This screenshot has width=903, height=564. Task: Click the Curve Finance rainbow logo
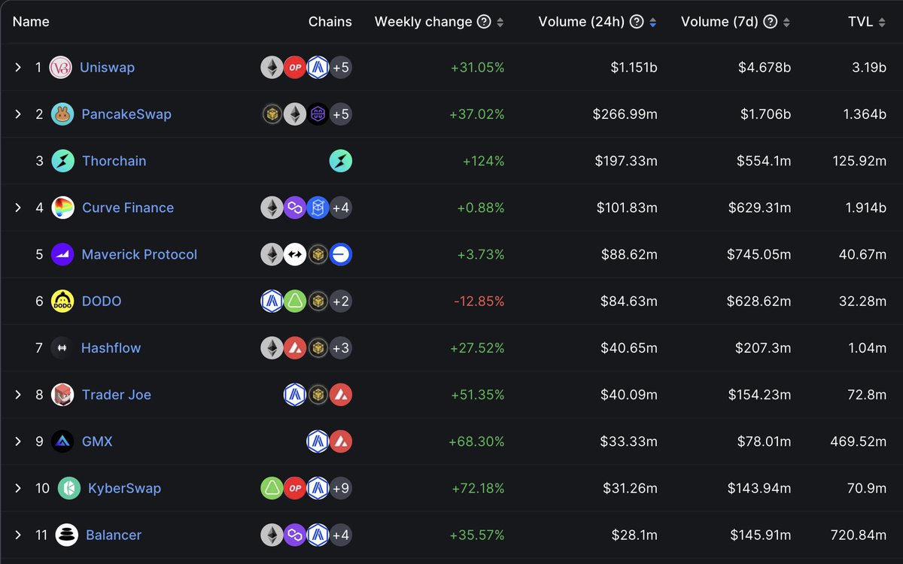point(62,208)
